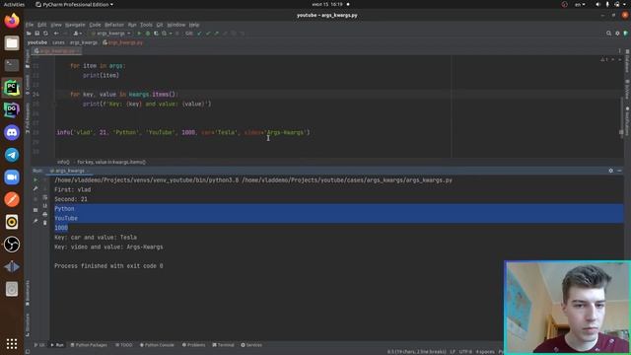The image size is (631, 355).
Task: Click the Scroll to end icon in Run panel
Action: pos(44,206)
